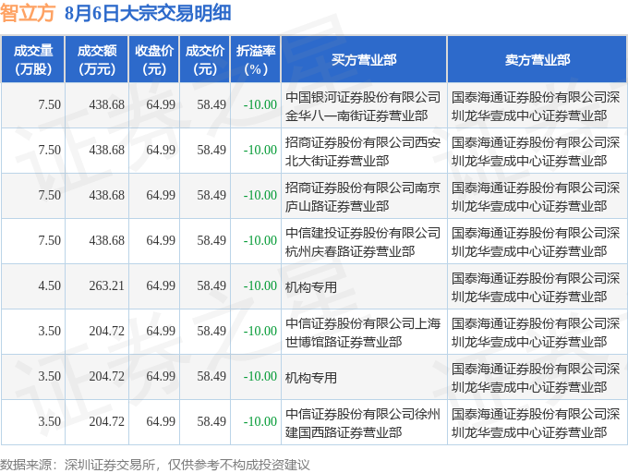Viewport: 628px width, 473px height.
Task: Click buyer 中信建投证券杭州庆春路证券营业部
Action: 363,242
